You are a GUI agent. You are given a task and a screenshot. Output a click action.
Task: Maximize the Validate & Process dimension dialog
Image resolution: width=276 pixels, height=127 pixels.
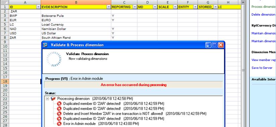[214, 45]
